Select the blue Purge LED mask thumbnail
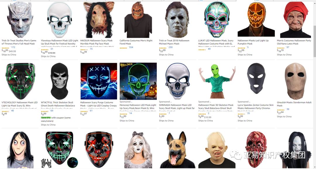 pos(99,81)
